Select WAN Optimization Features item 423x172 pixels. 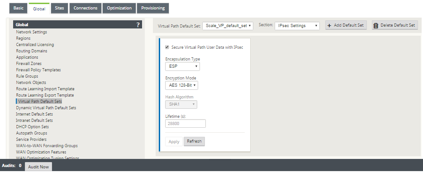point(41,152)
